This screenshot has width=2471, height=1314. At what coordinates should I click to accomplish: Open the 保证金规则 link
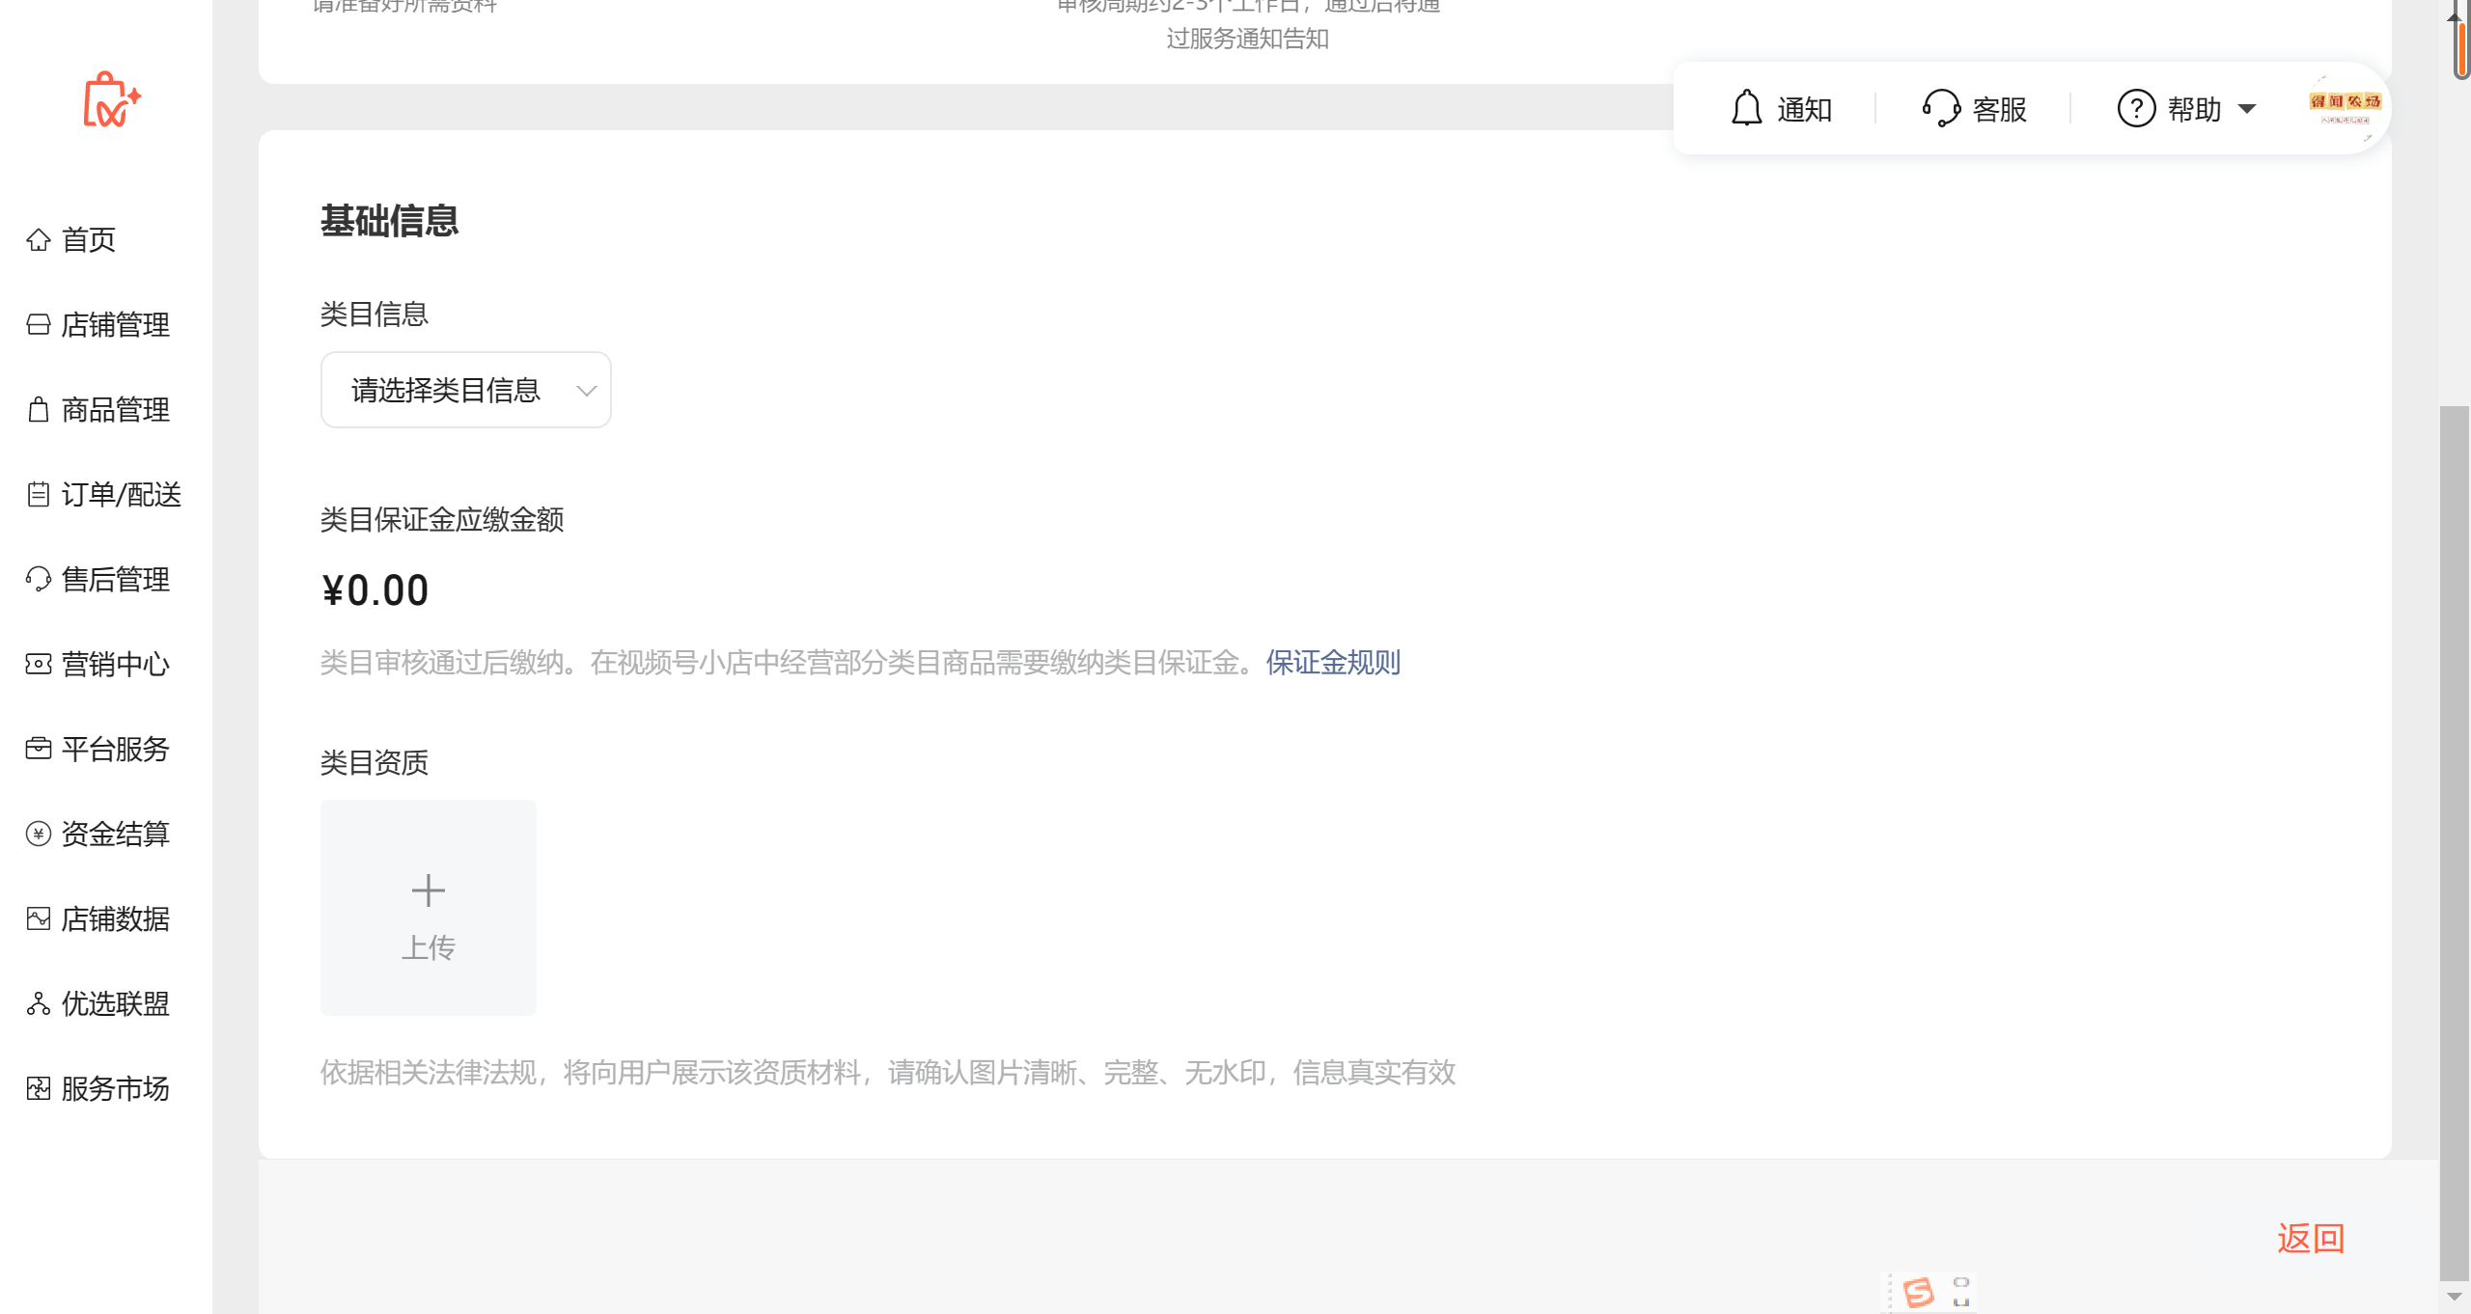point(1332,662)
